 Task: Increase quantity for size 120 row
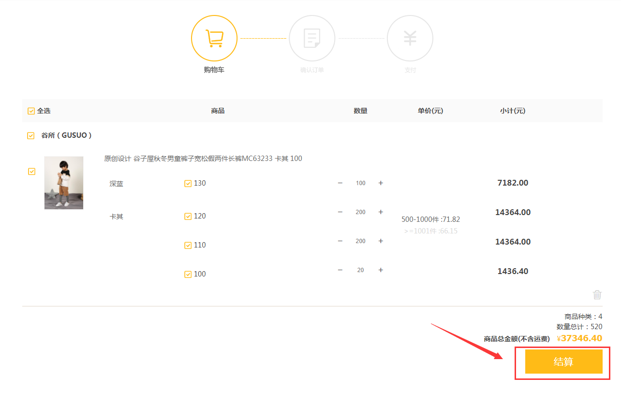tap(381, 212)
